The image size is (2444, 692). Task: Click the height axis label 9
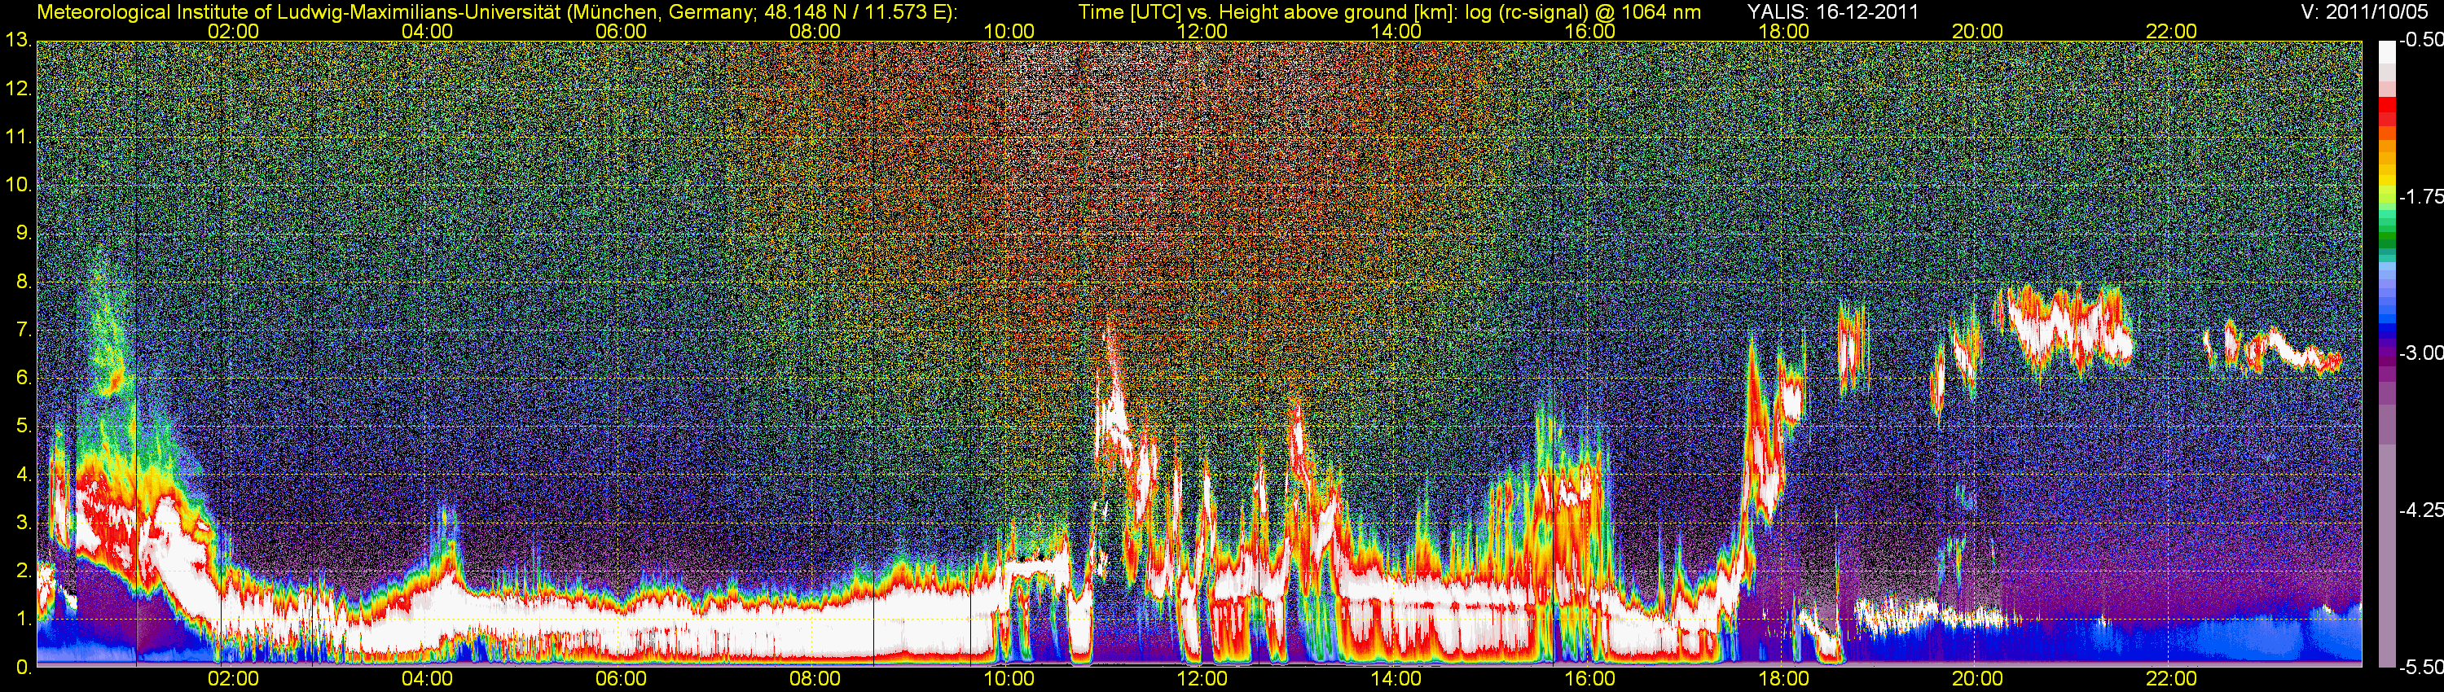click(23, 233)
